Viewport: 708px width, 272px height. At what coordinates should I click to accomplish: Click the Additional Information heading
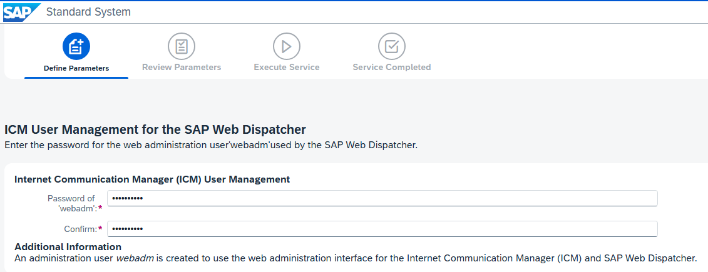(x=68, y=247)
